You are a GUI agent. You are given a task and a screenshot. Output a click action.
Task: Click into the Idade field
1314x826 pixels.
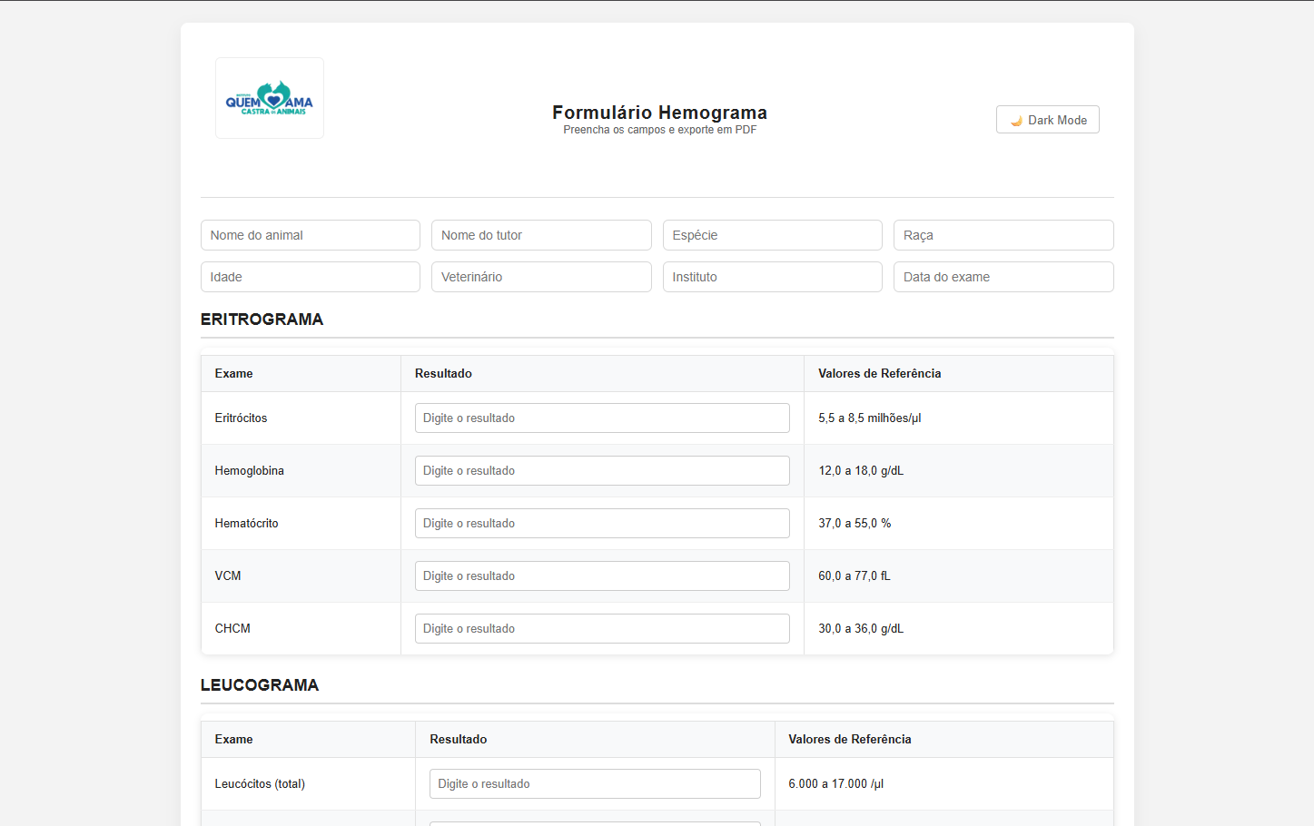[x=310, y=277]
